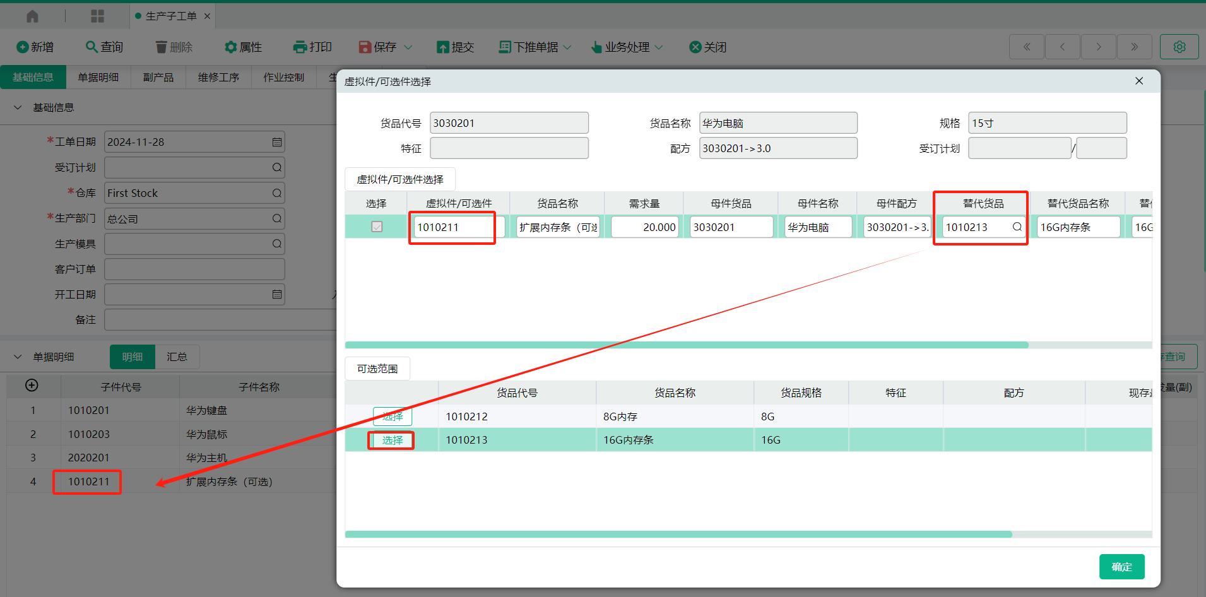This screenshot has width=1206, height=597.
Task: Click the 可选范围 sub-tab
Action: coord(377,369)
